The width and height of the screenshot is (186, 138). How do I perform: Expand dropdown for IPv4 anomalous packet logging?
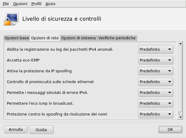[155, 49]
